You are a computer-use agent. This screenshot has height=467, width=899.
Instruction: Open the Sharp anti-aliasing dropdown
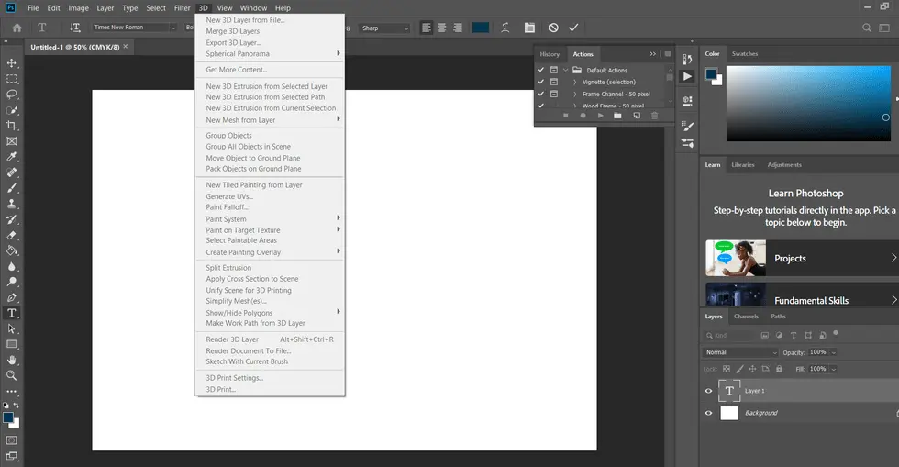coord(384,28)
